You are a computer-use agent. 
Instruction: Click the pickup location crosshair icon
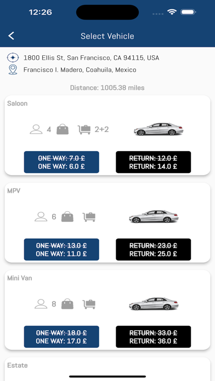pos(13,58)
